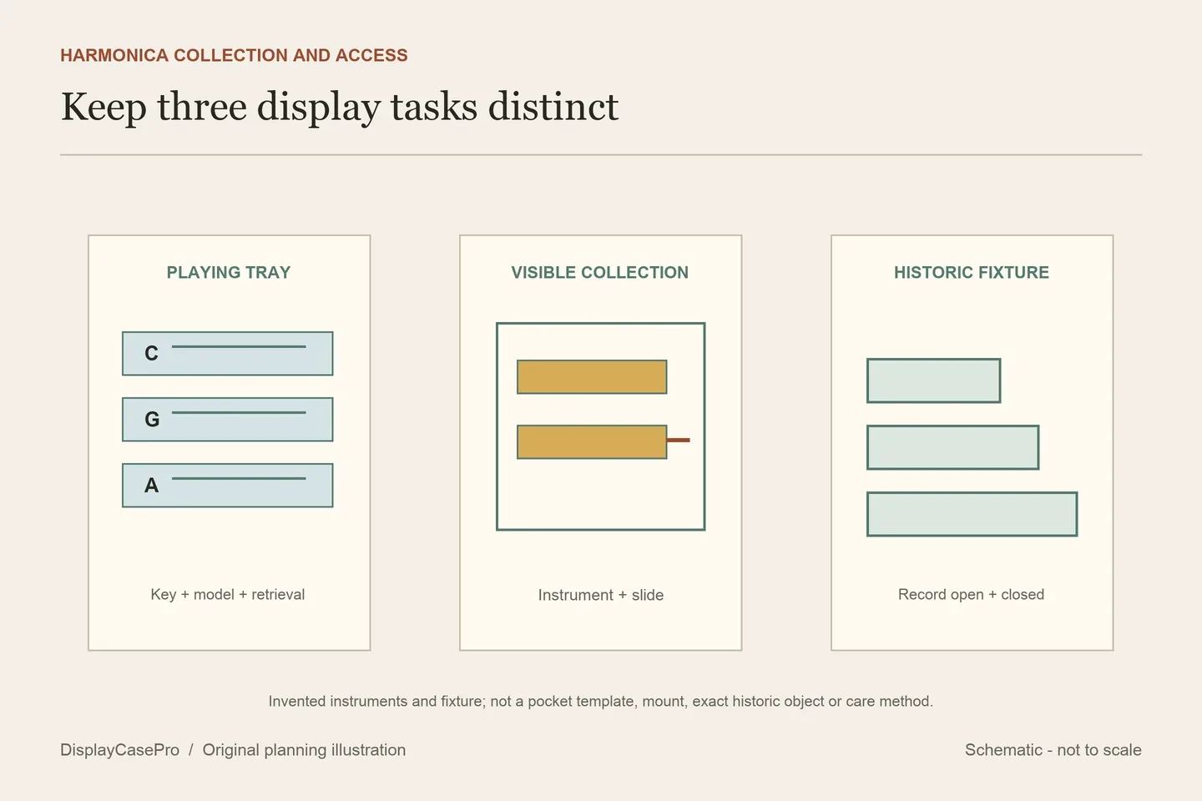Select the title "Keep three display tasks distinct"

340,108
